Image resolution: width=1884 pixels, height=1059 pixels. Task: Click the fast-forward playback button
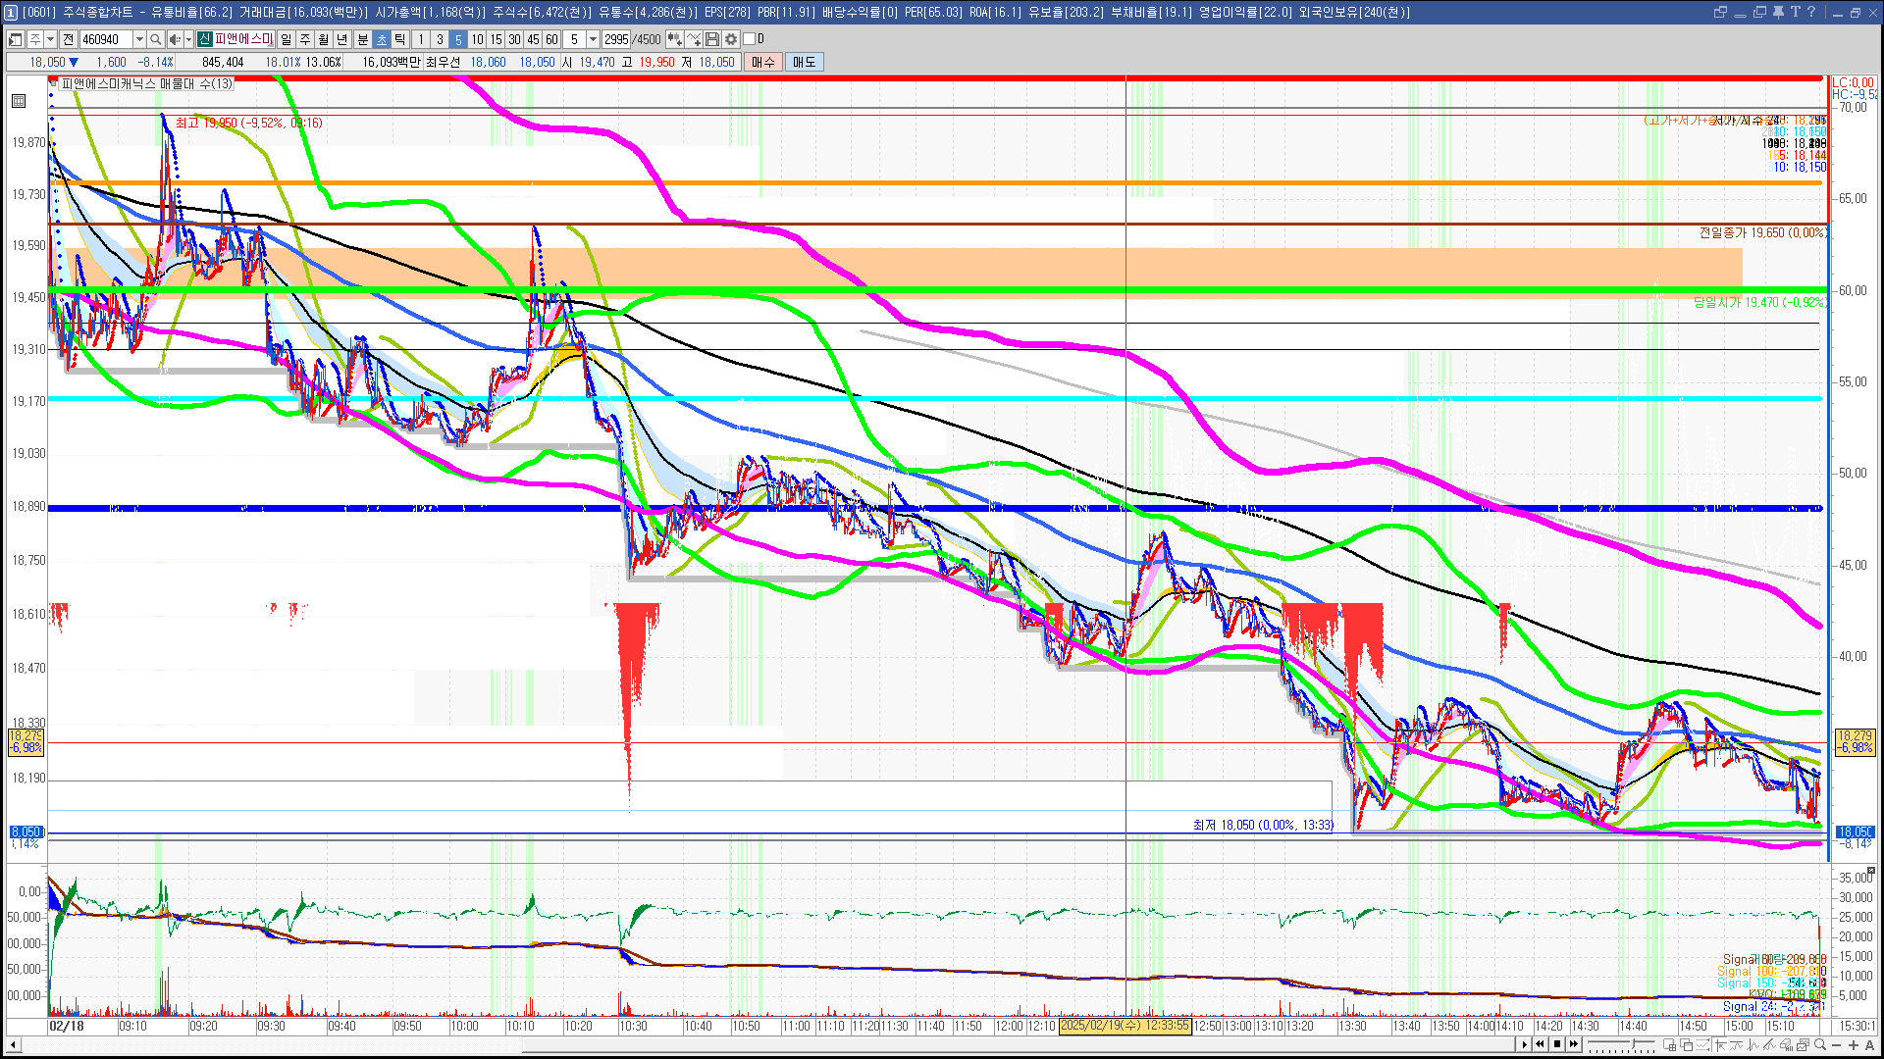coord(1574,1044)
